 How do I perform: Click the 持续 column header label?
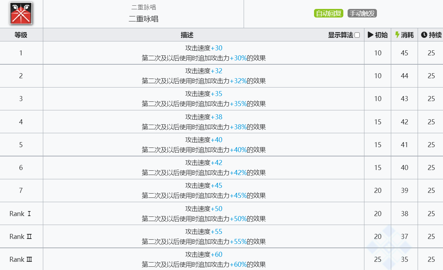pos(435,35)
